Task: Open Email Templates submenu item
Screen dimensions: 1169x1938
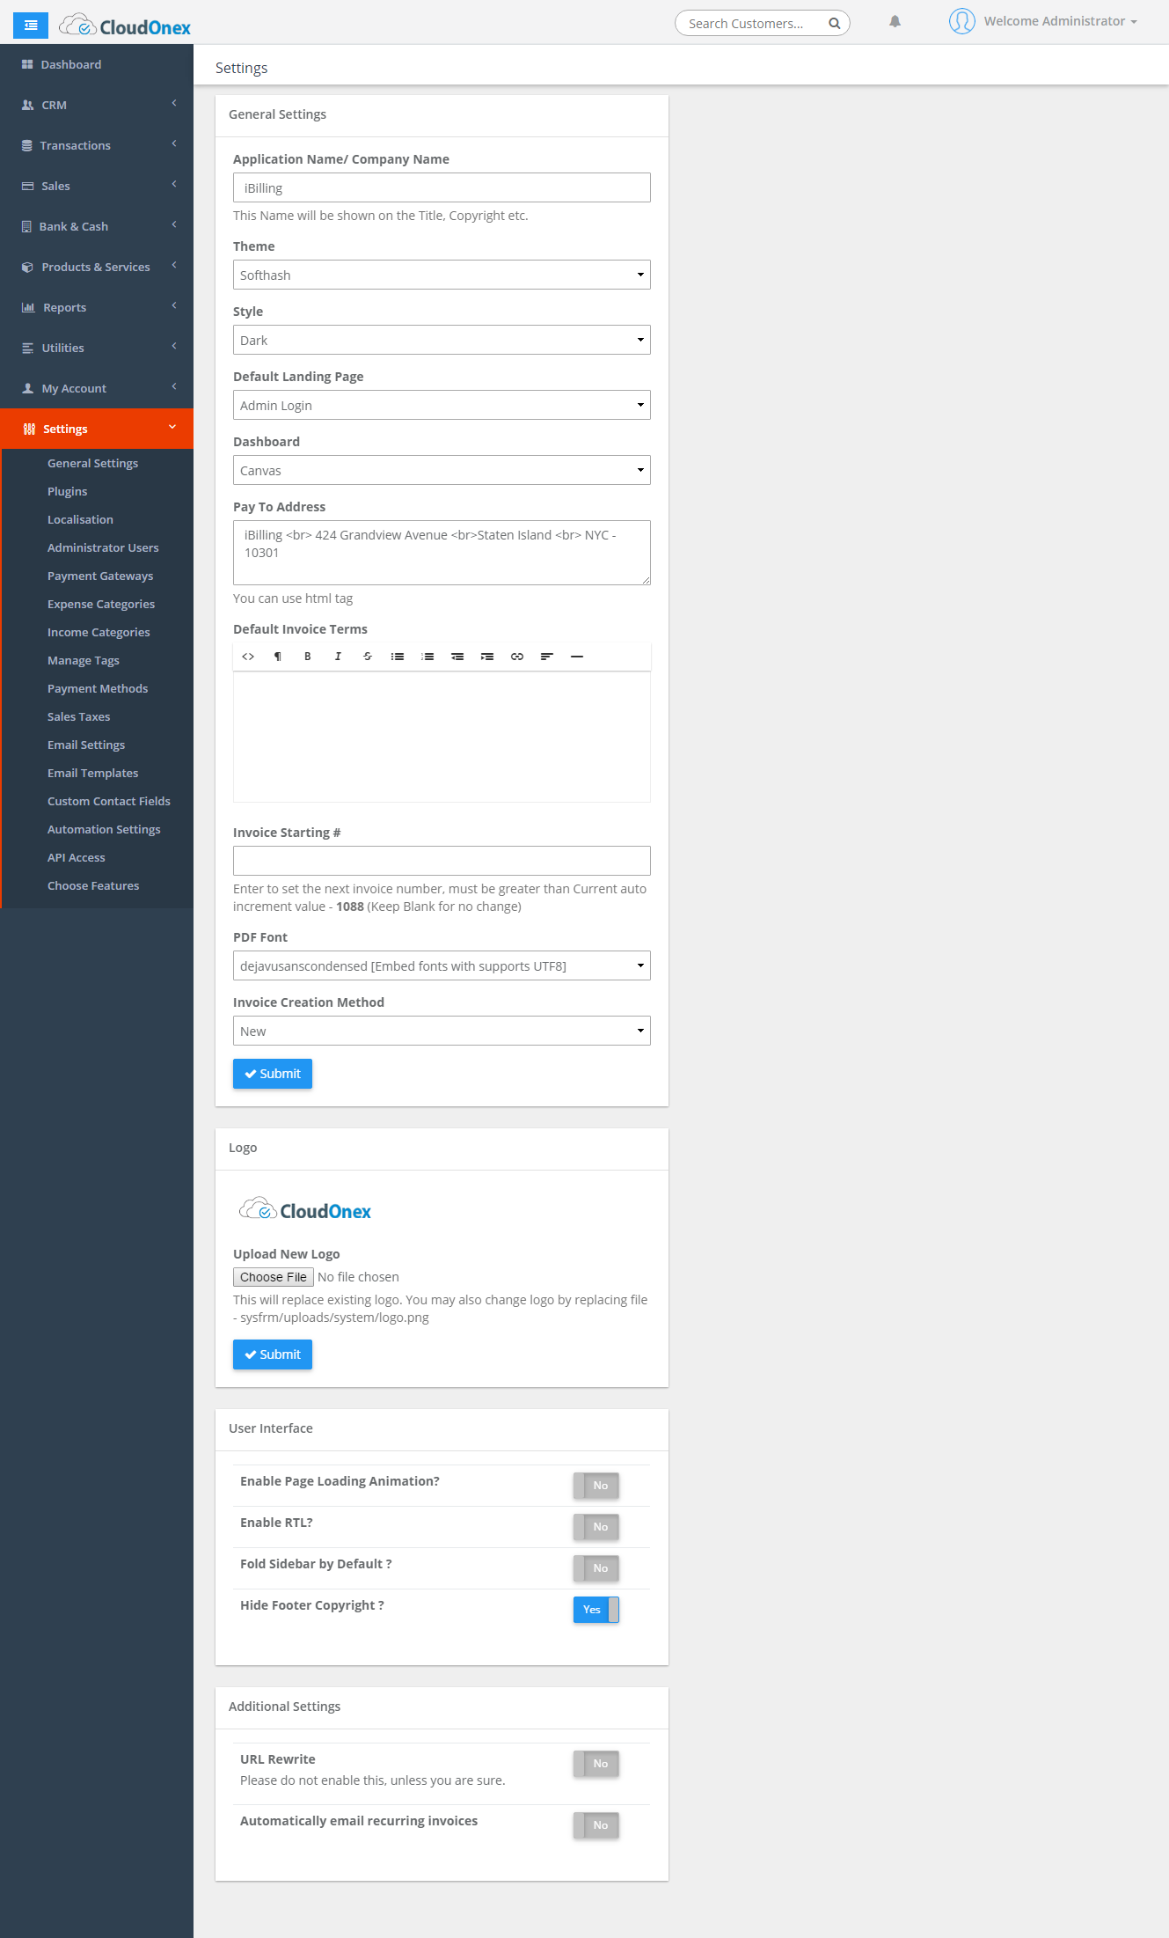Action: click(92, 773)
